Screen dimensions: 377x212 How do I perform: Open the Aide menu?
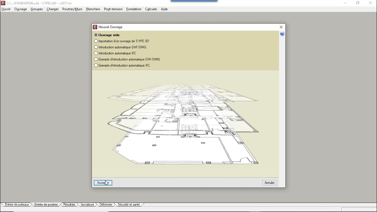click(x=164, y=9)
